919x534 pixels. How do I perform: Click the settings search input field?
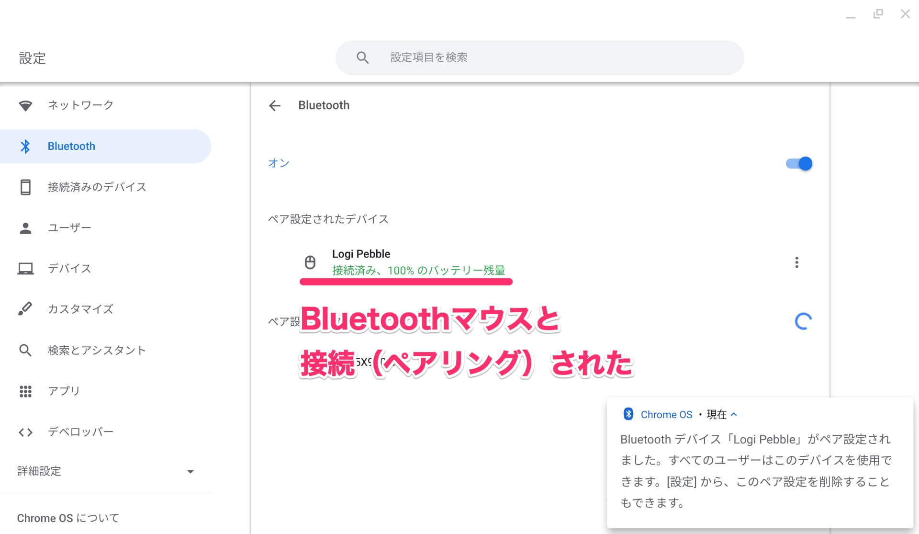540,57
